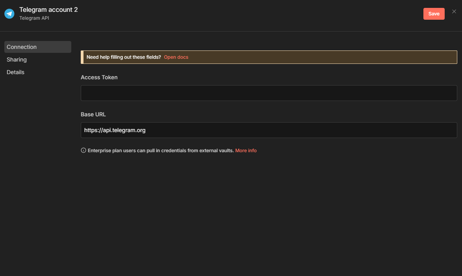
Task: Click the Access Token label
Action: [99, 77]
